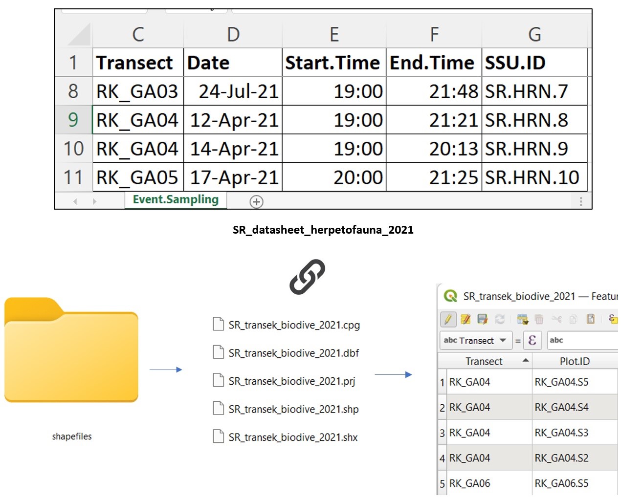Select Excel row 10 header
The height and width of the screenshot is (502, 621).
pos(73,149)
